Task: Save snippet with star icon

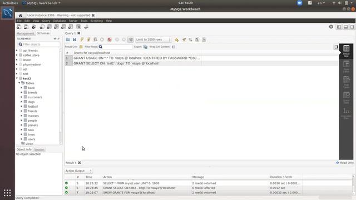Action: pos(177,39)
